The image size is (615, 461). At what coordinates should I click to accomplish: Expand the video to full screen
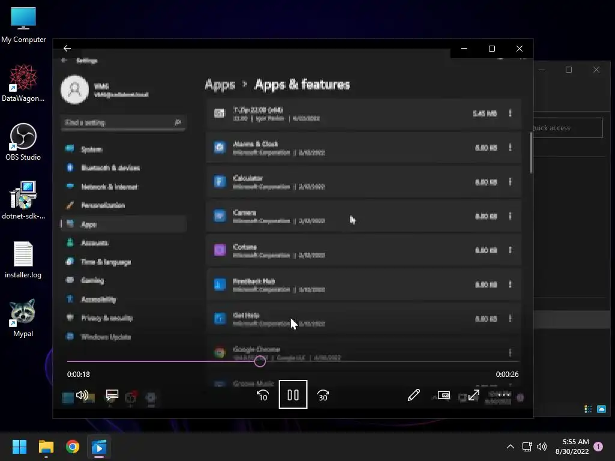tap(474, 395)
